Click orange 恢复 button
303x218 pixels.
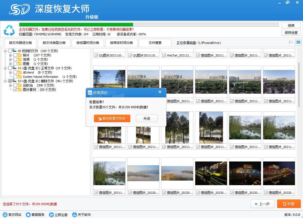(289, 204)
